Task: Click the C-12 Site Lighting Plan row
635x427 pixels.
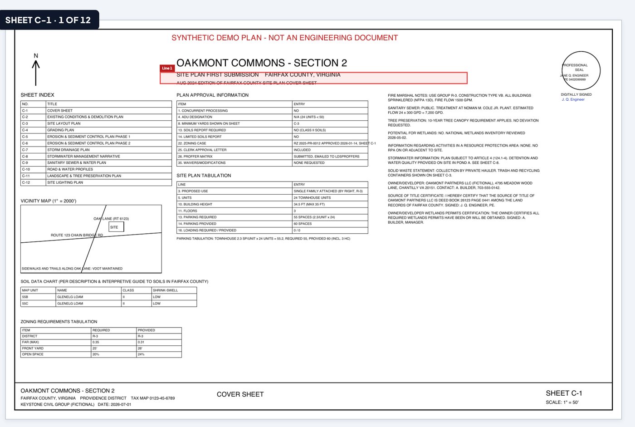Action: click(96, 182)
